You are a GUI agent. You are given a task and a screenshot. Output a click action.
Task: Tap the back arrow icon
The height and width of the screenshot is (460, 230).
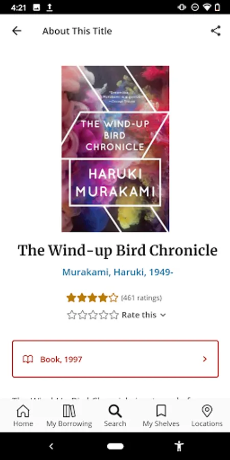pos(17,31)
